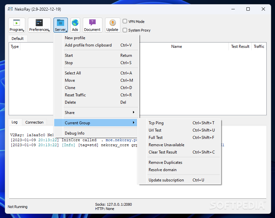Screen dimensions: 275x218
Task: Choose Remove Unavailable entry
Action: [179, 145]
